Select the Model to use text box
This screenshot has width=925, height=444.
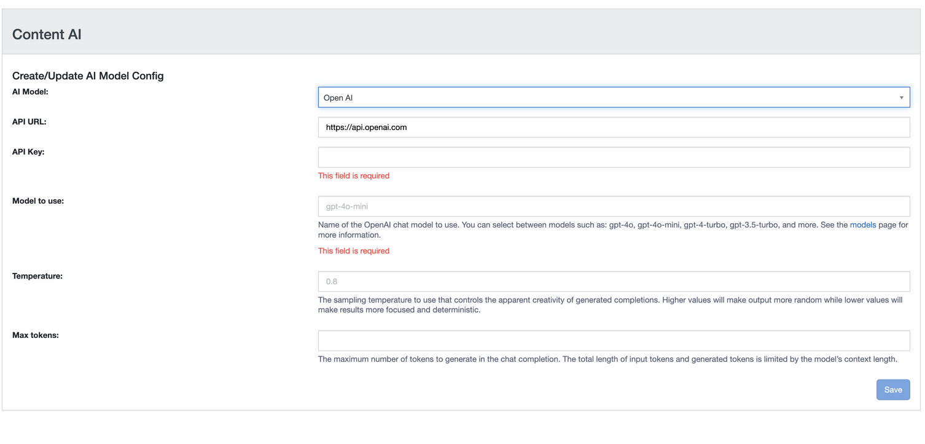click(613, 207)
